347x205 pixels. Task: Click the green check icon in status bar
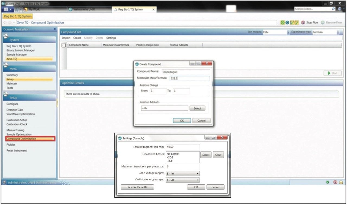click(x=328, y=182)
